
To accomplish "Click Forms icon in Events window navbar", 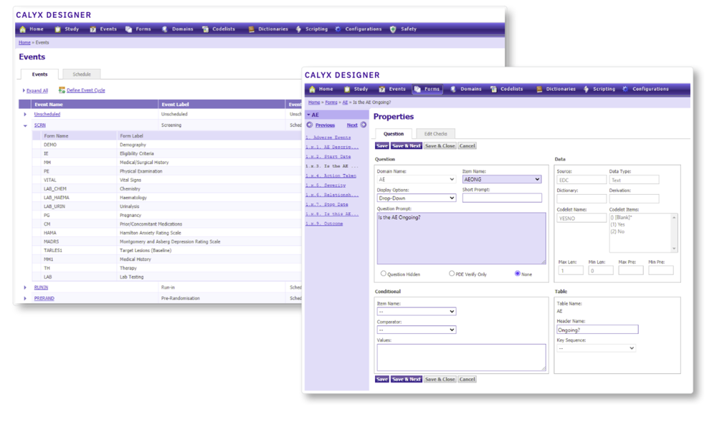I will click(x=128, y=29).
